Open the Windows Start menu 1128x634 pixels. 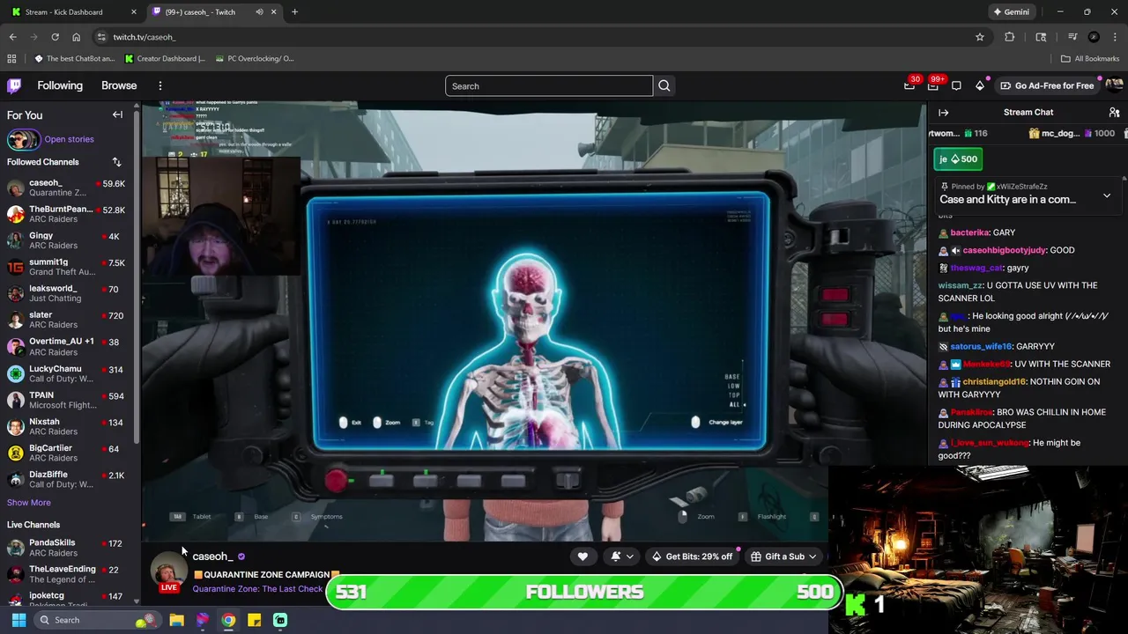coord(19,620)
